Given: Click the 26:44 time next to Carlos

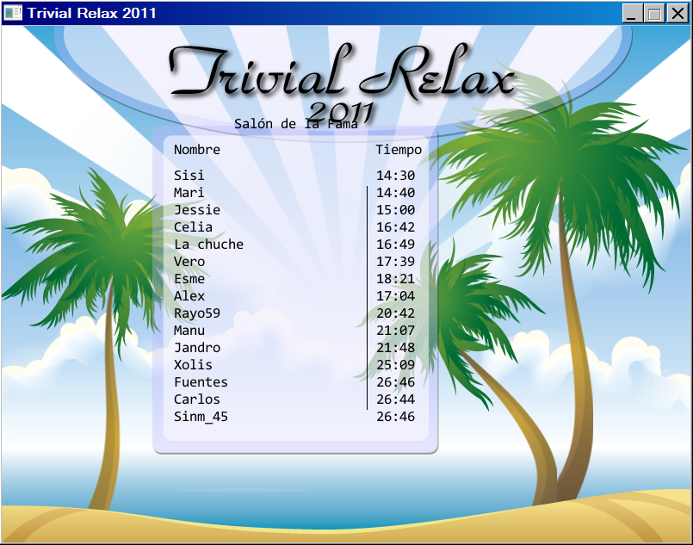Looking at the screenshot, I should 395,399.
